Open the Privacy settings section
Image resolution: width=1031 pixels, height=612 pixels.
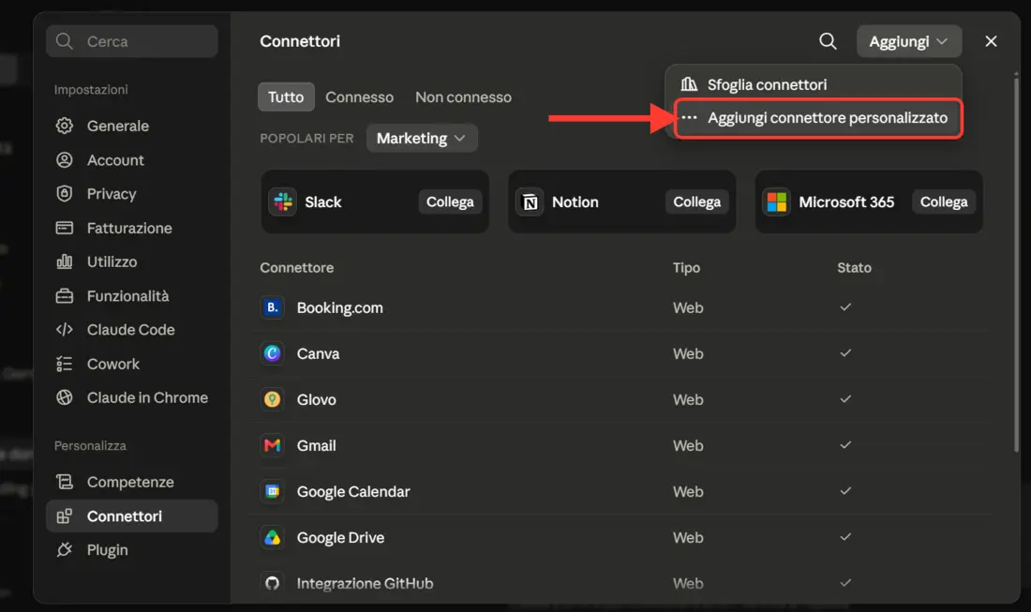click(x=131, y=194)
